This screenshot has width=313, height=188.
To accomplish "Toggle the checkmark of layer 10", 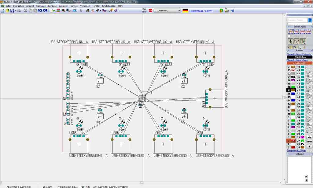I will (x=293, y=114).
